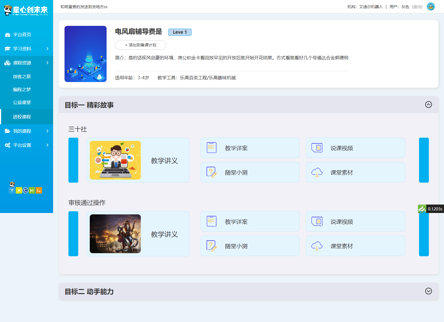Viewport: 444px width, 322px height.
Task: Click 添加到备课计划 button
Action: [140, 45]
